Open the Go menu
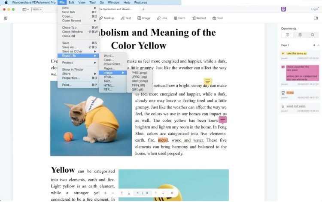Screen dimensions: 322x202 point(102,3)
